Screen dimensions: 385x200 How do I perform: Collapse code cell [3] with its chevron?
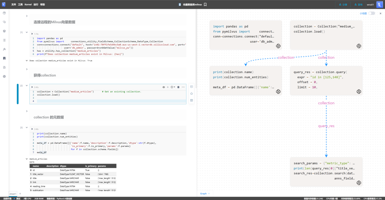[27, 128]
